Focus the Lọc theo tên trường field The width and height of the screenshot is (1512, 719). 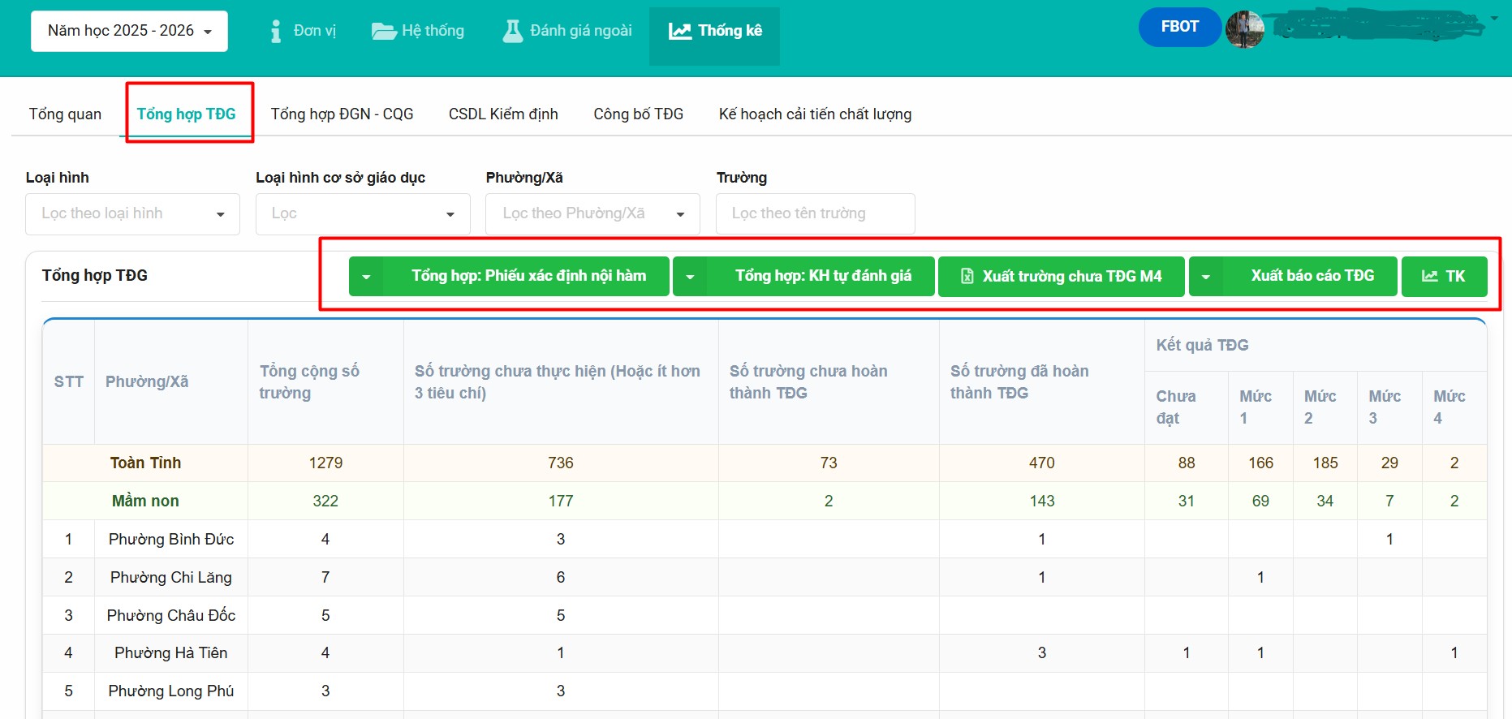pyautogui.click(x=815, y=214)
